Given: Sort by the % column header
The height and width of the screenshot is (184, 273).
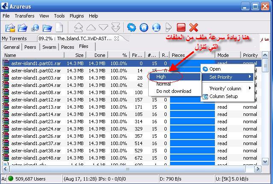Looking at the screenshot, I should pos(119,55).
